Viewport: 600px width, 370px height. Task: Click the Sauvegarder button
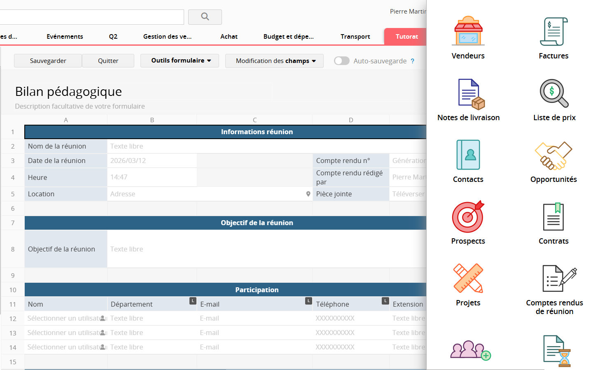tap(48, 61)
